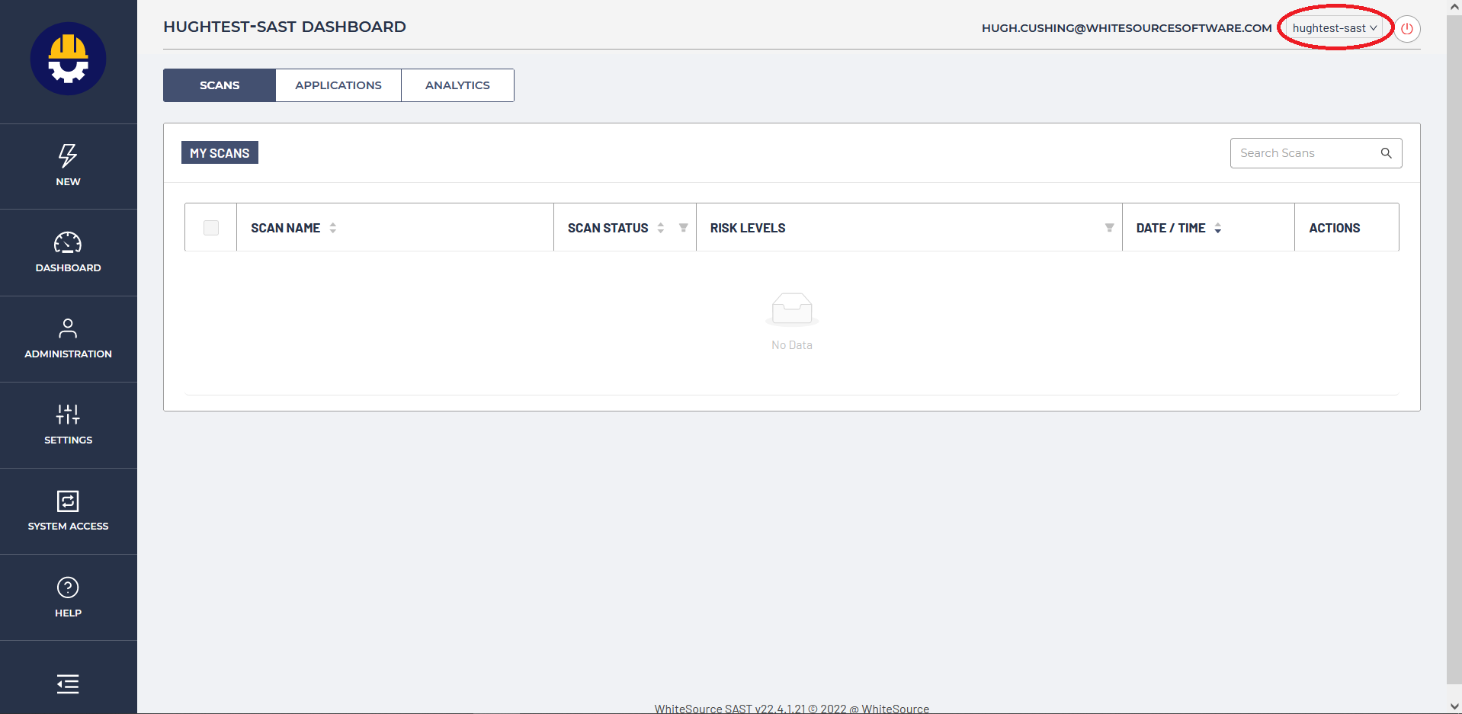Focus the Search Scans input field

[x=1303, y=153]
